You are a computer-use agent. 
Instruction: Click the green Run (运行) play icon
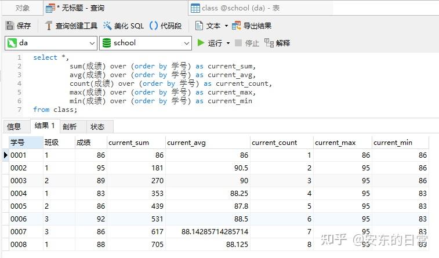coord(201,43)
